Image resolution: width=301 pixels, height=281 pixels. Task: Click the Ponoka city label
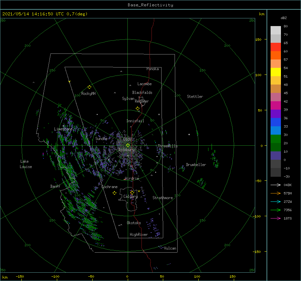[x=153, y=69]
